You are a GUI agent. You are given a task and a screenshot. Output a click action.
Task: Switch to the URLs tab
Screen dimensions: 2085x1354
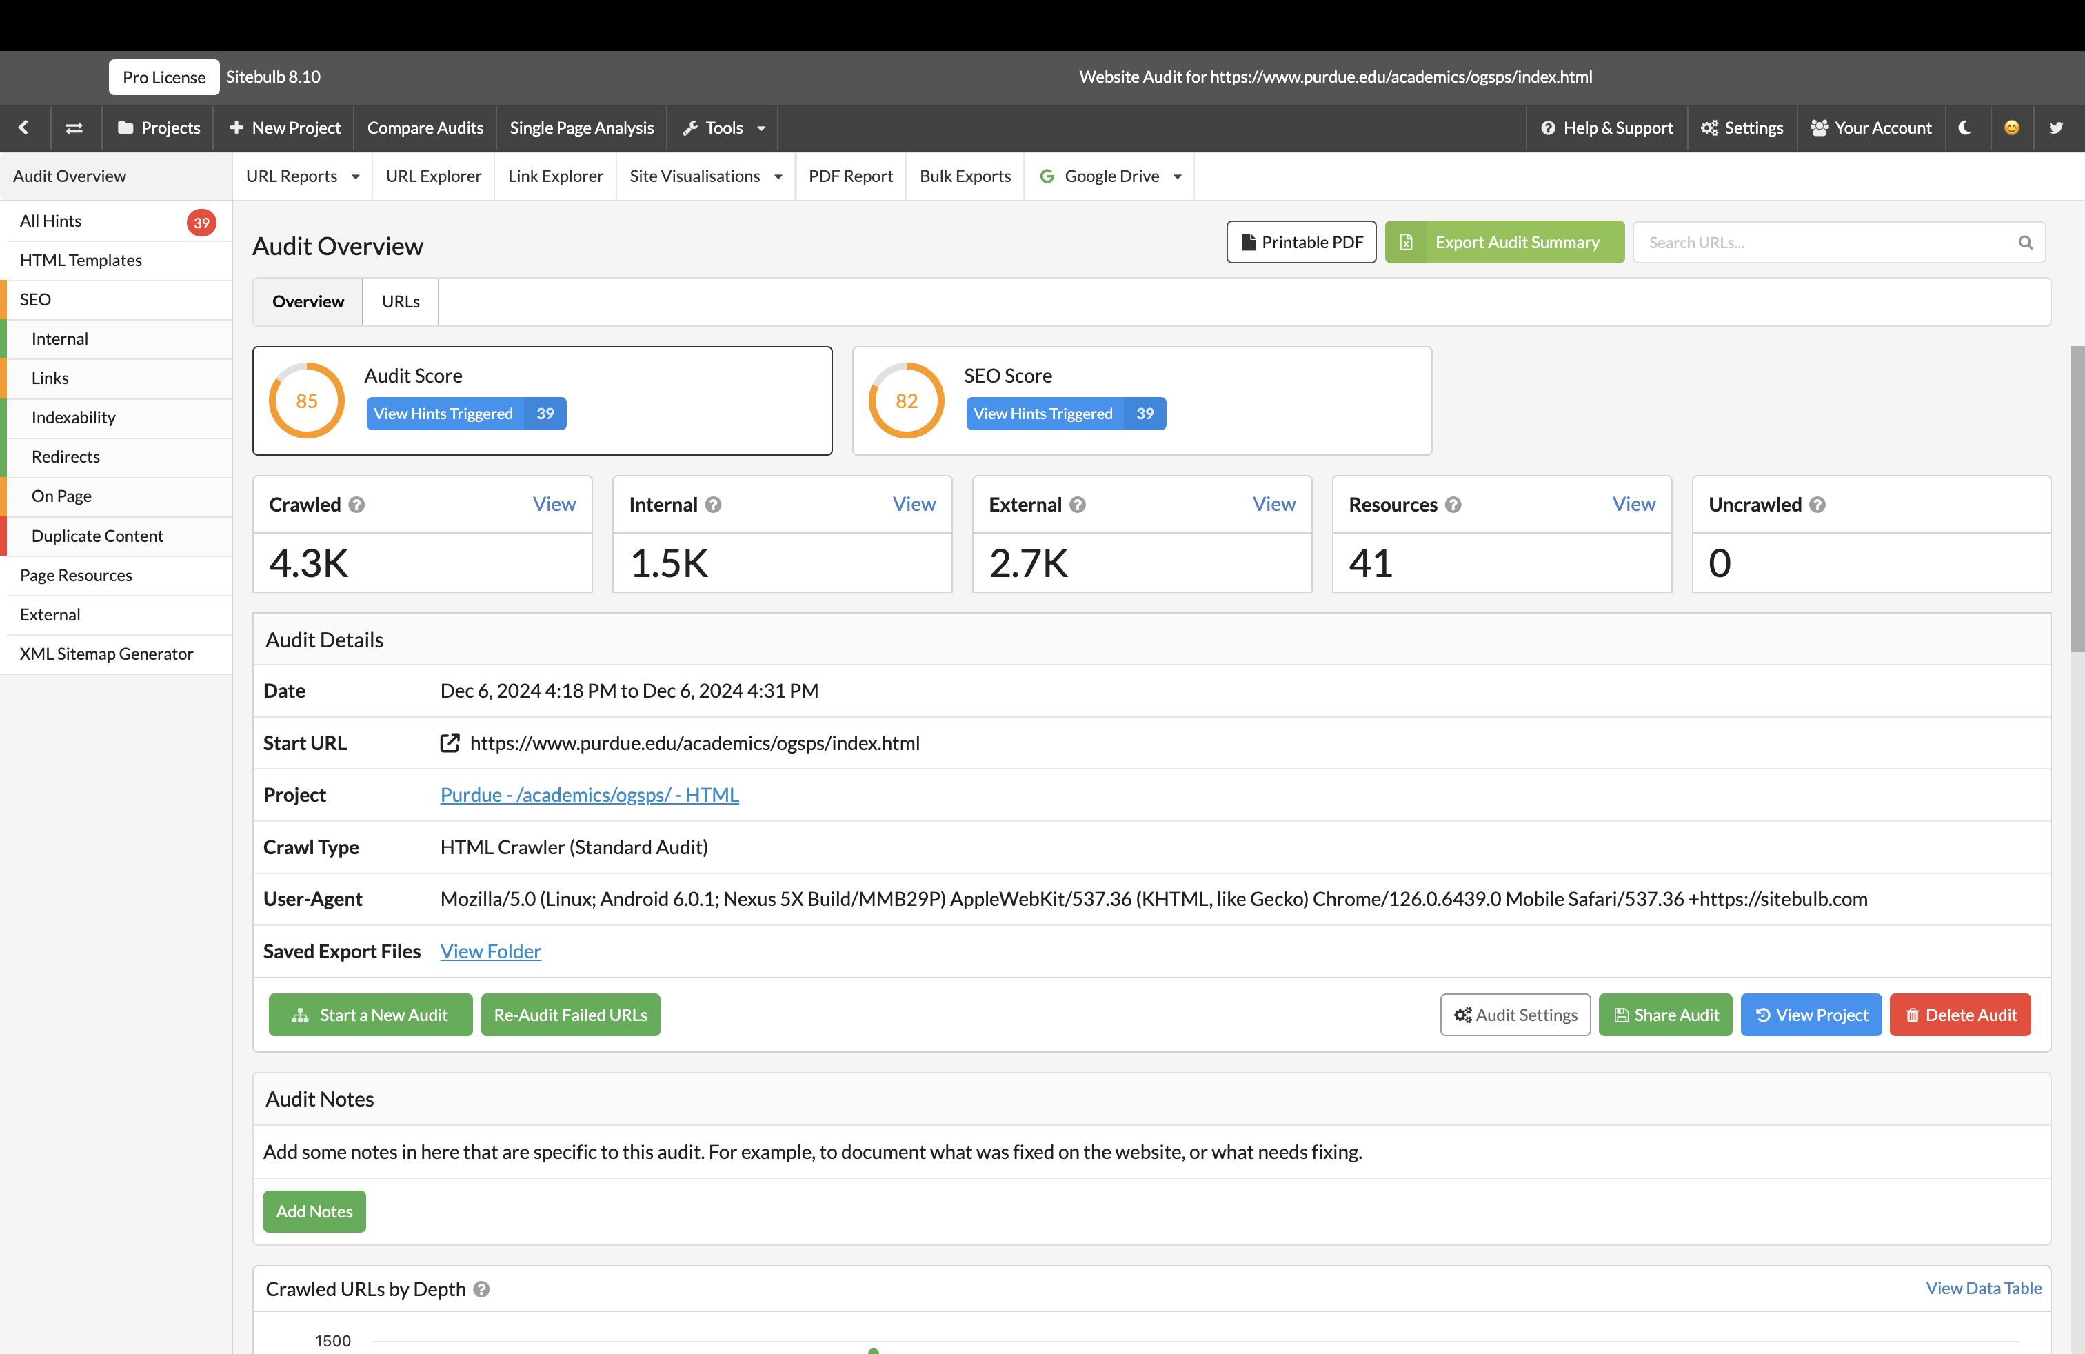tap(401, 301)
